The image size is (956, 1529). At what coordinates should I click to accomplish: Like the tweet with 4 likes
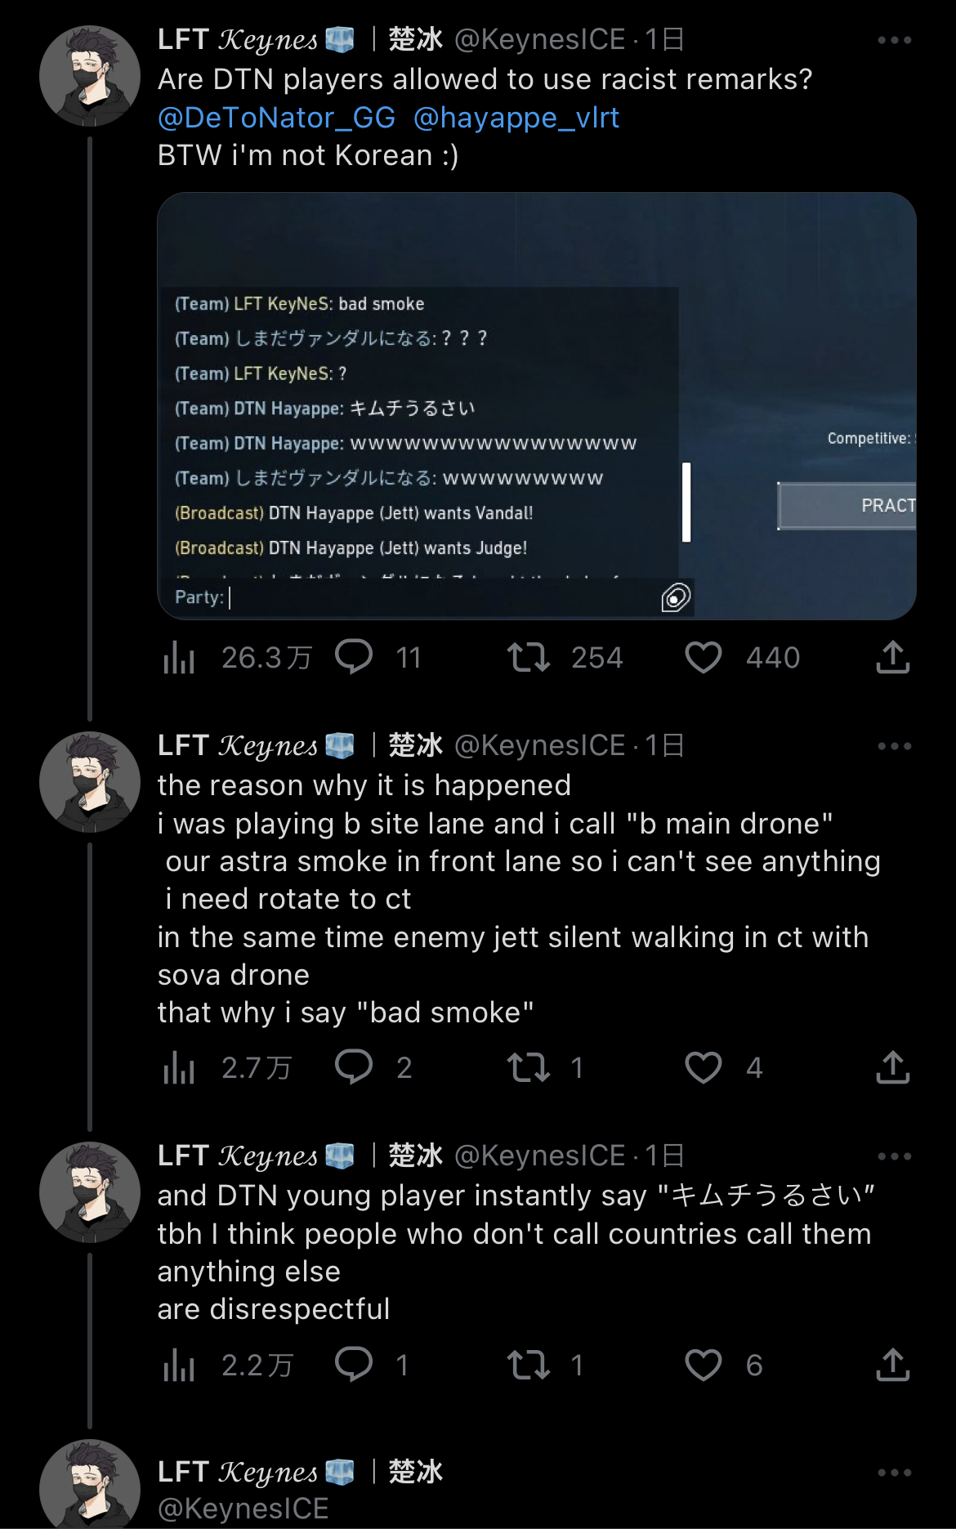[703, 1067]
